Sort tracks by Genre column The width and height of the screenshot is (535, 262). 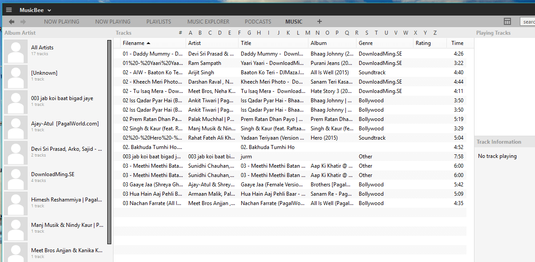click(366, 43)
